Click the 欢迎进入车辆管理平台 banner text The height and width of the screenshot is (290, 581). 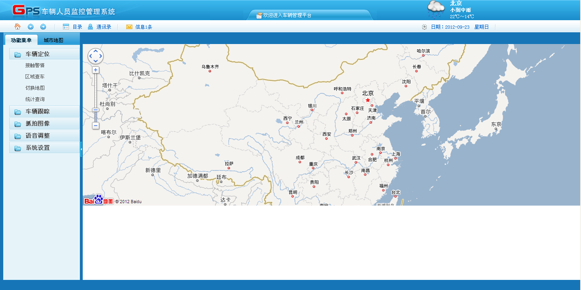tap(287, 15)
